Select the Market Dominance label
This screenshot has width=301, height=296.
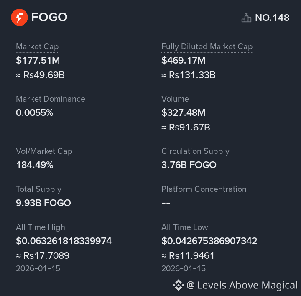click(x=51, y=99)
